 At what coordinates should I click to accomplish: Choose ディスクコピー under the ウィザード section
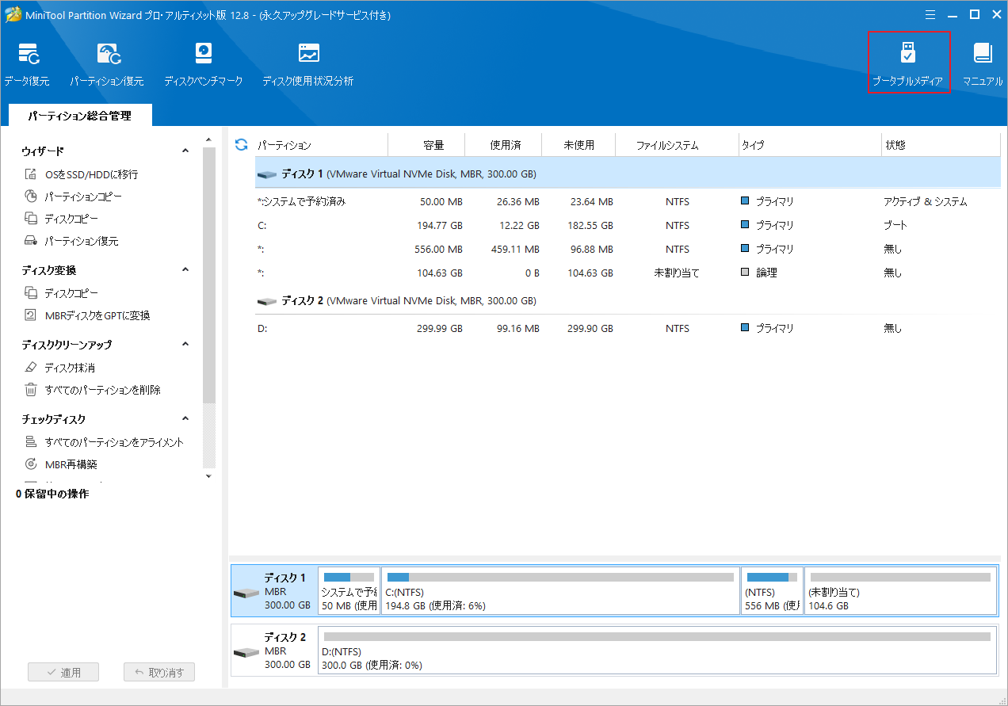pyautogui.click(x=62, y=219)
